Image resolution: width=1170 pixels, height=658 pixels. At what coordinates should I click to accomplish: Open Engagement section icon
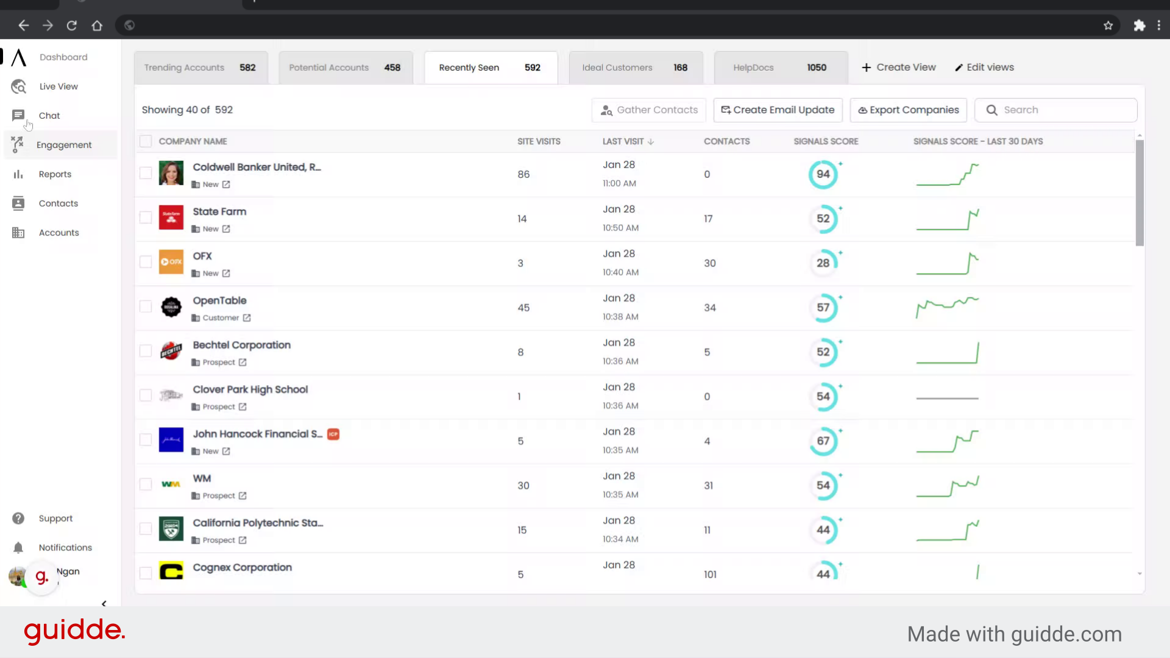coord(17,144)
